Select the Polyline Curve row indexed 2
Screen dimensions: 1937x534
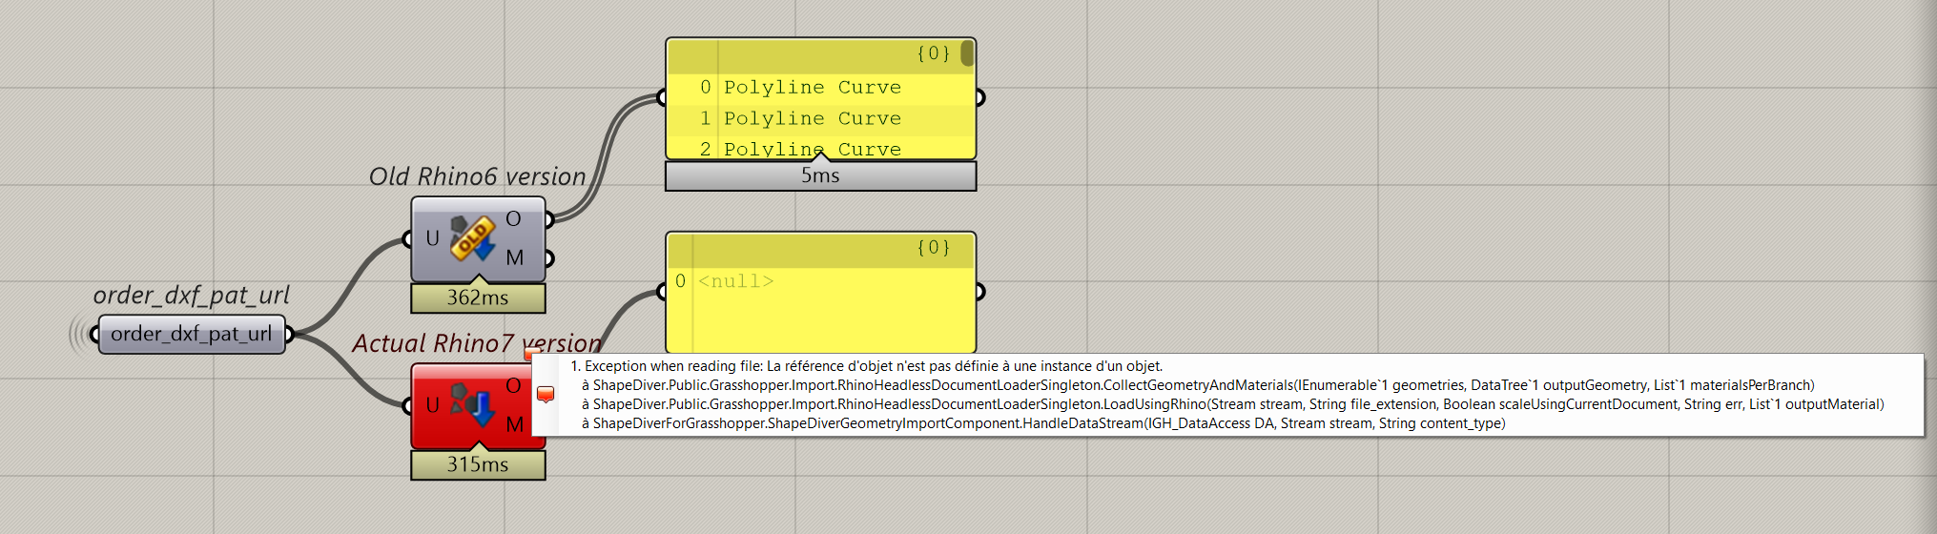click(820, 149)
